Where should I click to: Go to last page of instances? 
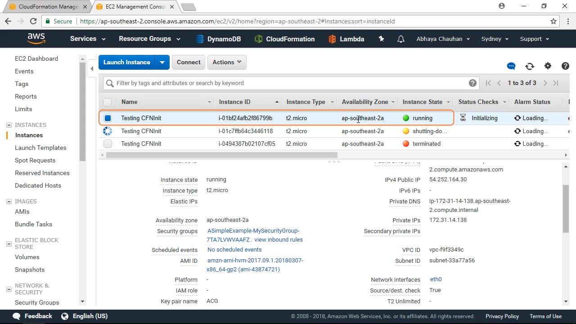pyautogui.click(x=556, y=83)
